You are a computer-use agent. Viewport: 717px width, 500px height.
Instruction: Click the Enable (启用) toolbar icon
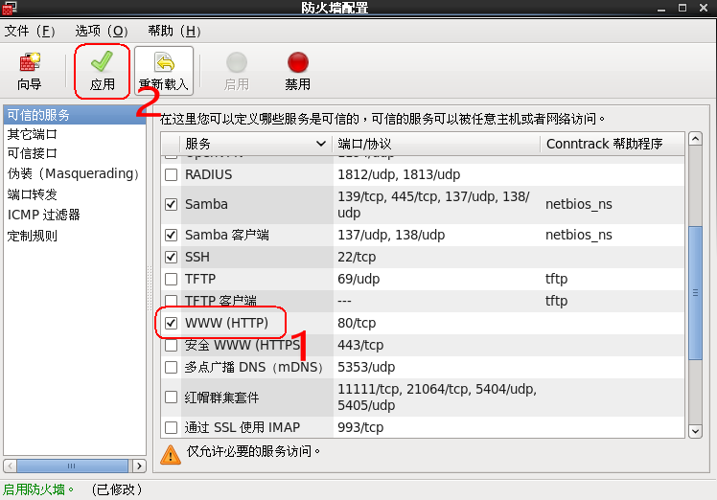(237, 71)
